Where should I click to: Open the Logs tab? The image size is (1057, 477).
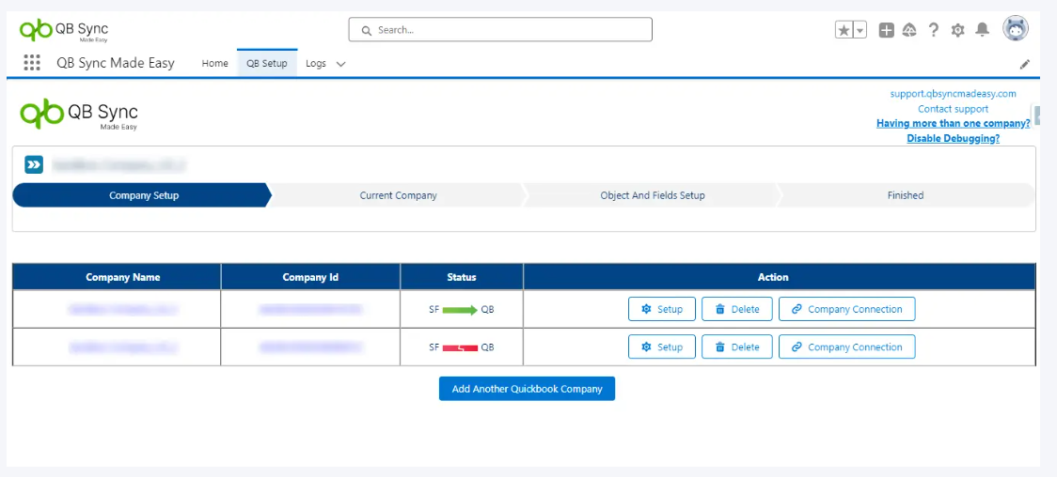click(x=315, y=63)
